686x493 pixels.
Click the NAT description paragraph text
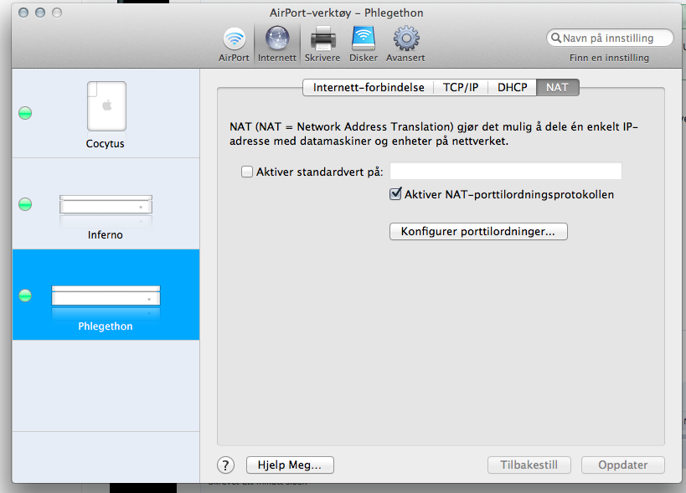(x=434, y=134)
